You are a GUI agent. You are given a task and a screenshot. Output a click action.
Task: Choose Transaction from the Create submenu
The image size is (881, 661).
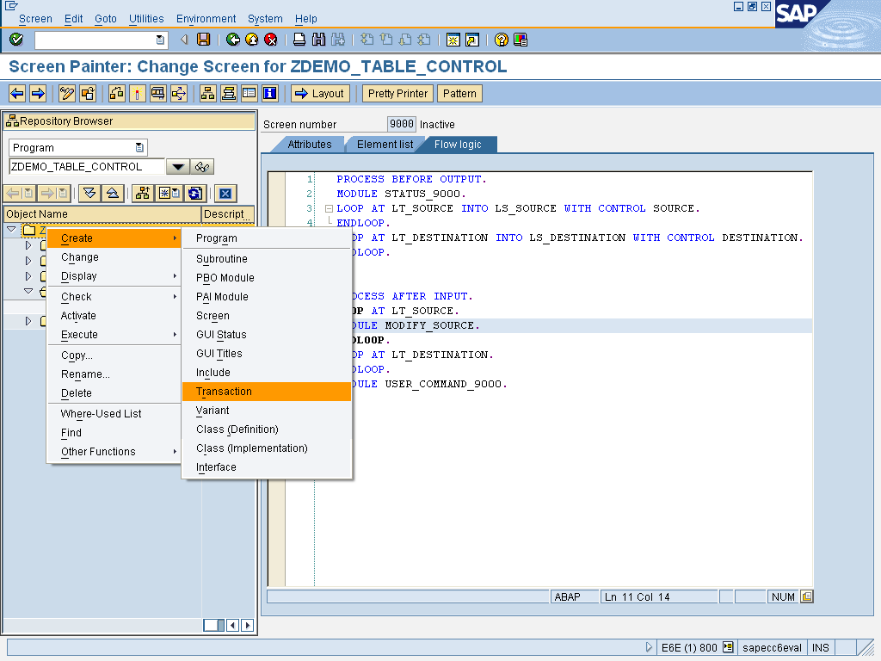[224, 391]
